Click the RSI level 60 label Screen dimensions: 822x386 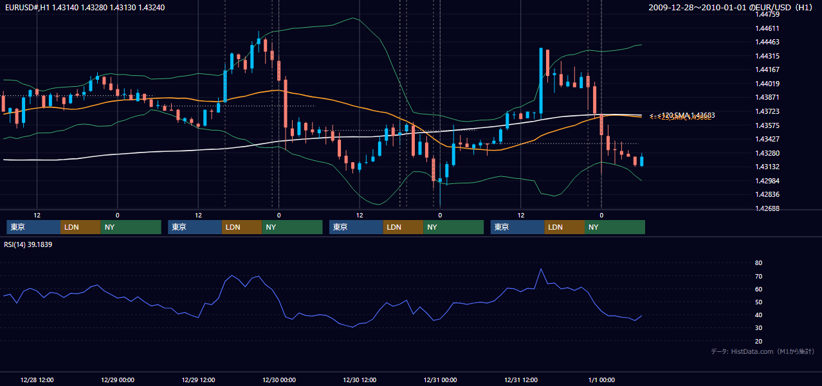[x=758, y=289]
